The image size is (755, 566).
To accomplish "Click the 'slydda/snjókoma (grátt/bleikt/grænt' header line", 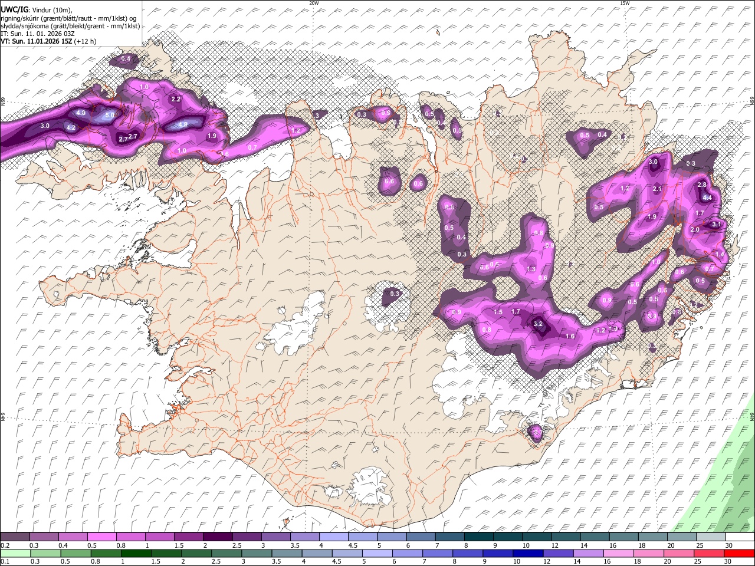I will [70, 26].
